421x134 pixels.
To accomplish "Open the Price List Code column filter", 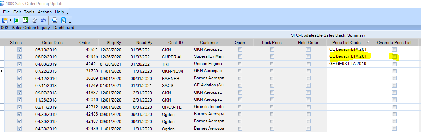I will (368, 42).
